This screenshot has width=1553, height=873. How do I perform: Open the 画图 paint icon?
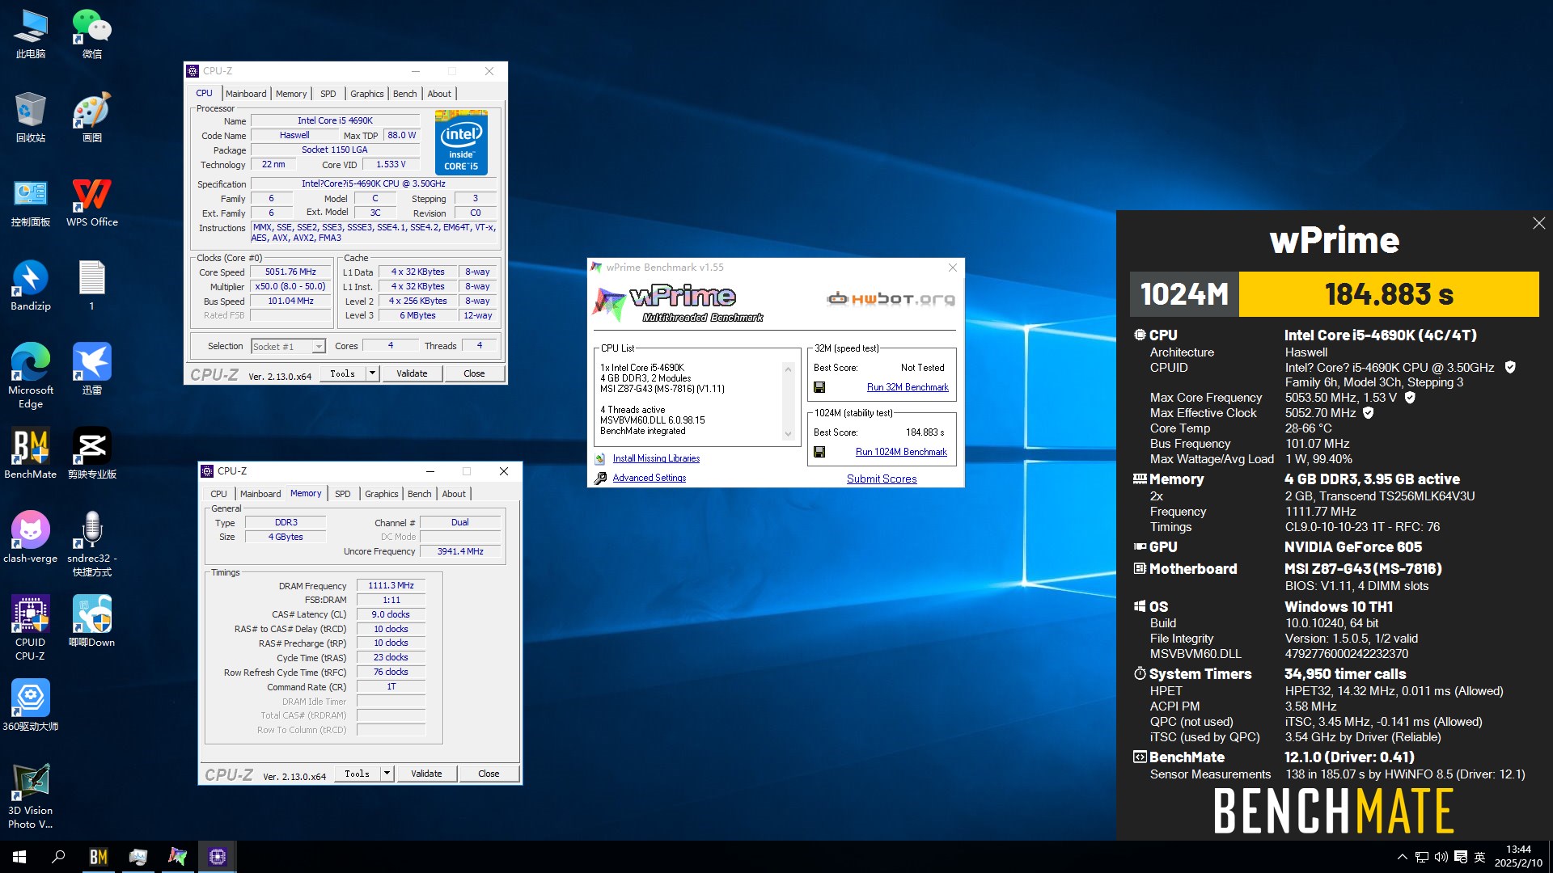92,118
